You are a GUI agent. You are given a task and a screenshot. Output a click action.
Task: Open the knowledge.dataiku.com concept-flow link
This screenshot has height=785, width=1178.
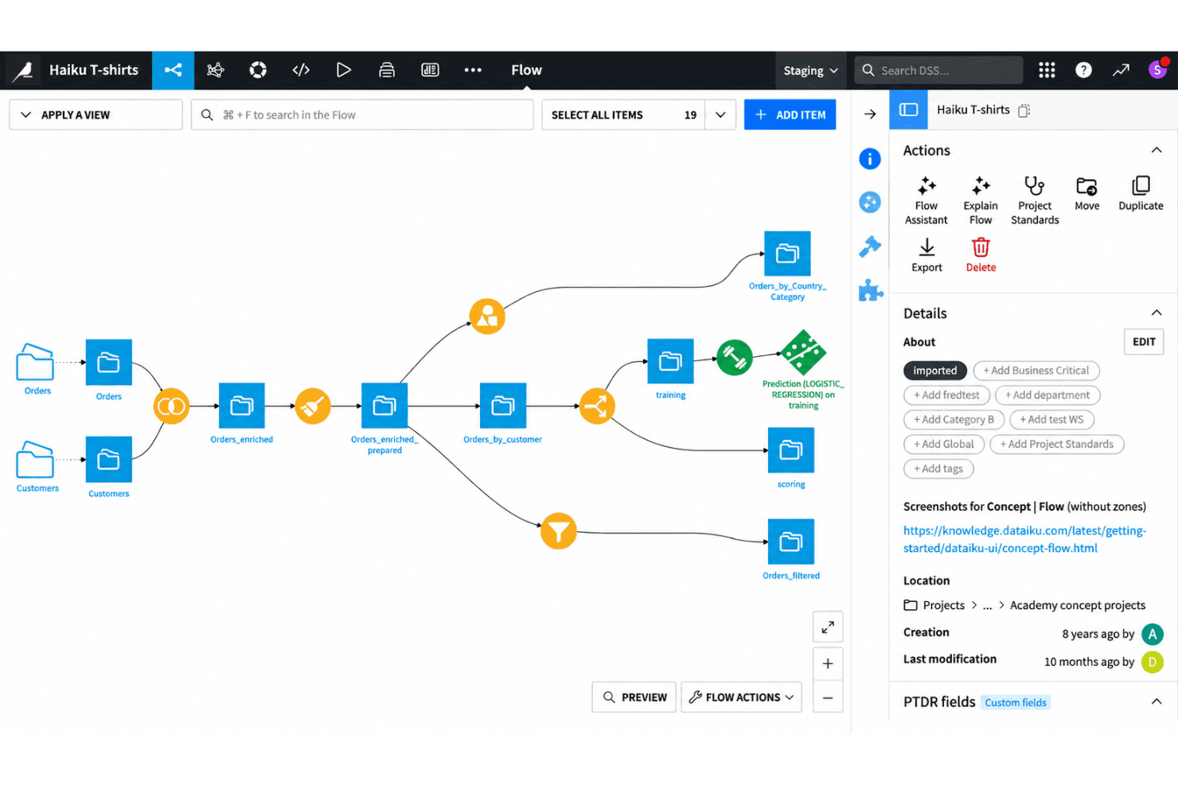(1024, 539)
